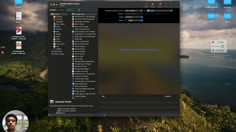Select Apply SQL action
The width and height of the screenshot is (236, 132).
[77, 39]
